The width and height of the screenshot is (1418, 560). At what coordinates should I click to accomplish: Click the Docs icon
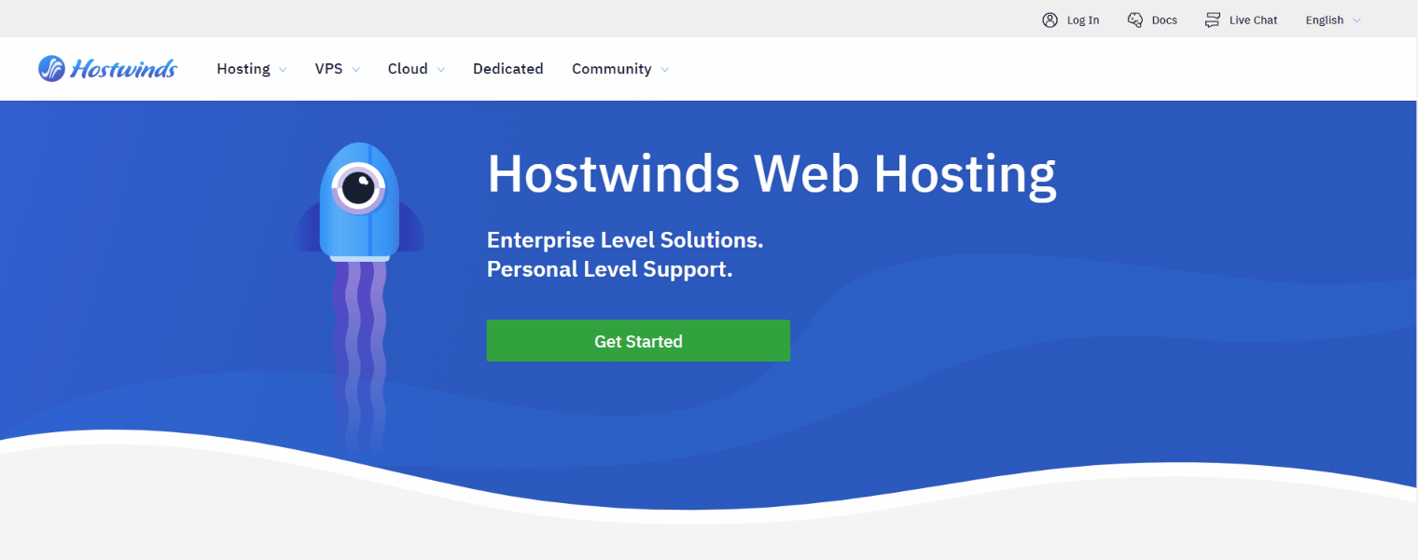pos(1135,20)
